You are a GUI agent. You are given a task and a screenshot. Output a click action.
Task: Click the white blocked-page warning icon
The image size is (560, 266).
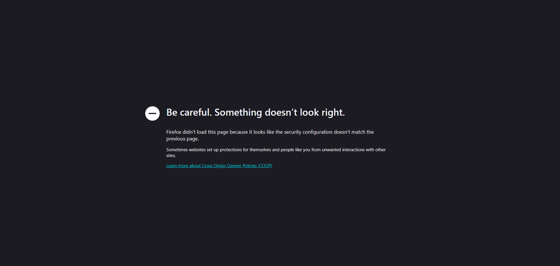(152, 113)
